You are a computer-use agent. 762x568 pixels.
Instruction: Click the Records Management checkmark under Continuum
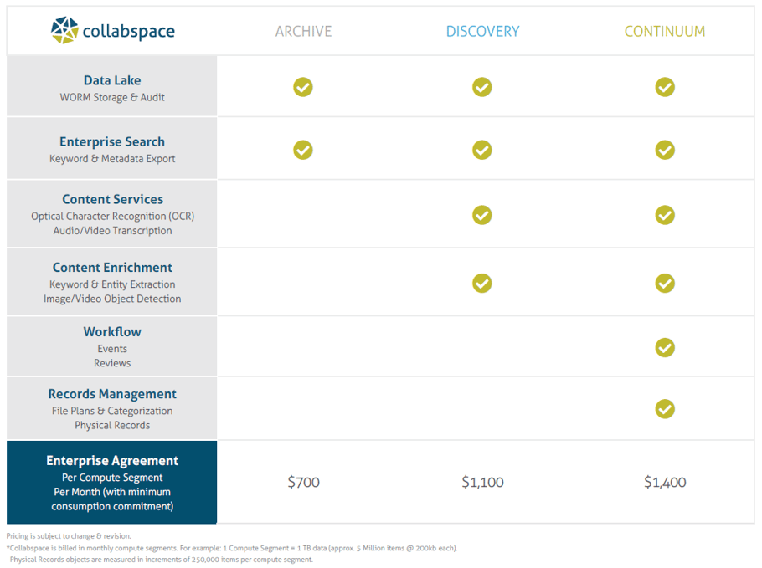(x=665, y=409)
